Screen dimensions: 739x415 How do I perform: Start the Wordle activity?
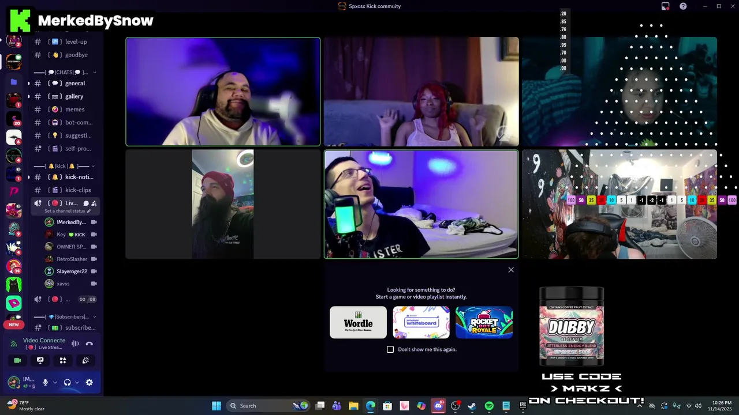pyautogui.click(x=359, y=322)
